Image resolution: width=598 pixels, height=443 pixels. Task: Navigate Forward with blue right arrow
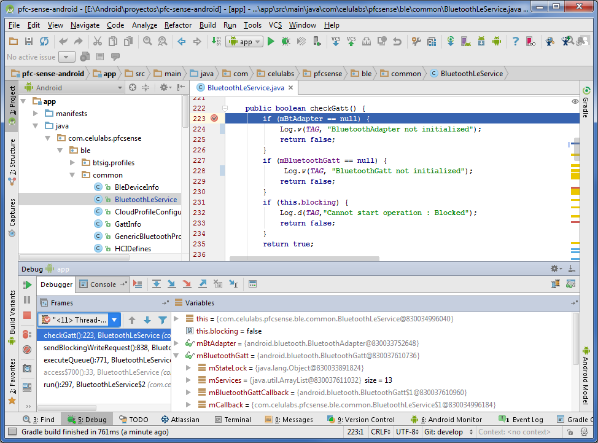[197, 41]
